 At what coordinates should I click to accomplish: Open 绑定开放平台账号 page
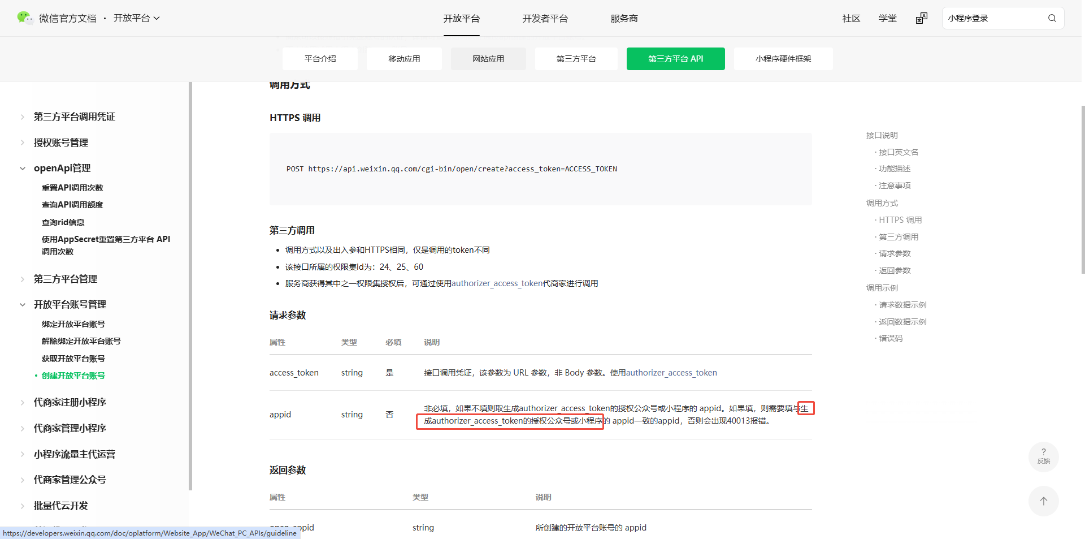pyautogui.click(x=73, y=324)
